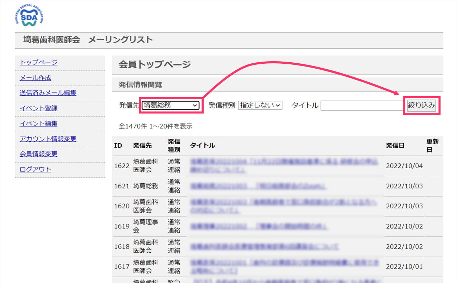Open the message title for ID 1622
The image size is (458, 283).
[284, 165]
